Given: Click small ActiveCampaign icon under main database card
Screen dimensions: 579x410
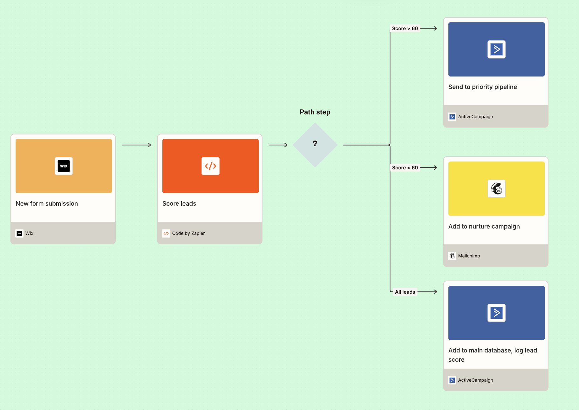Looking at the screenshot, I should click(452, 380).
